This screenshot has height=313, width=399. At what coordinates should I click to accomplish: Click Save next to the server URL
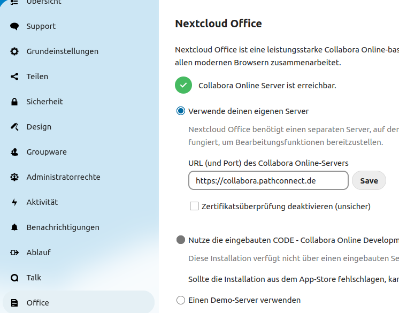click(369, 180)
